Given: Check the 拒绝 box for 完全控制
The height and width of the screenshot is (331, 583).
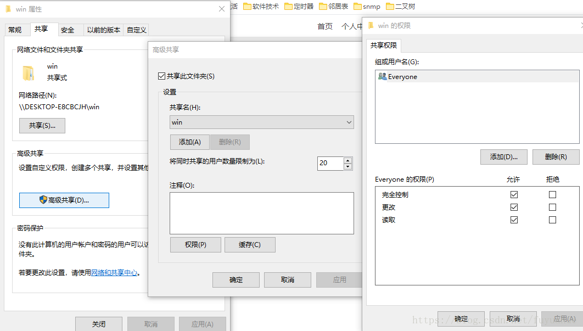Looking at the screenshot, I should [x=552, y=194].
